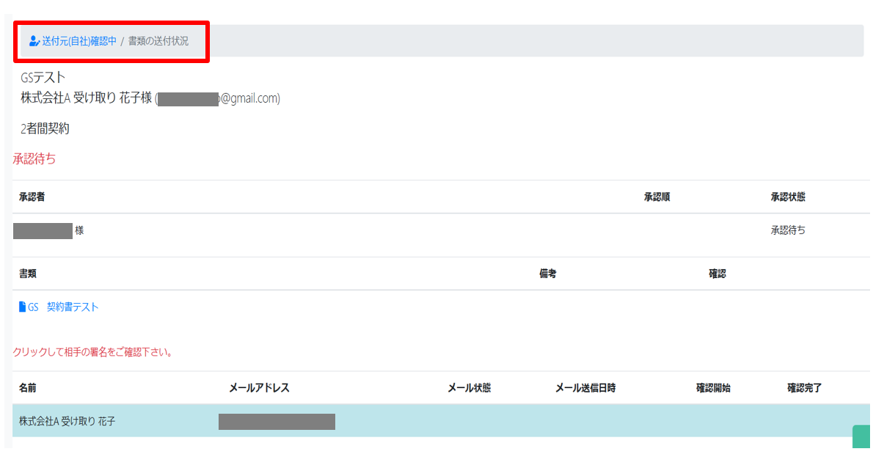Click the green widget button at bottom right
This screenshot has height=468, width=884.
tap(861, 436)
